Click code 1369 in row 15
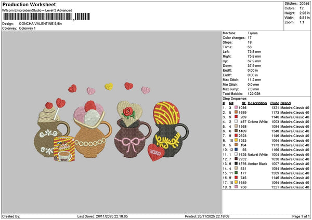 [275, 173]
